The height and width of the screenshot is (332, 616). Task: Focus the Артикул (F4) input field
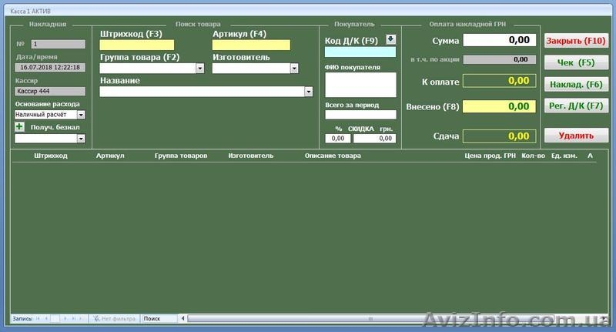pos(251,45)
